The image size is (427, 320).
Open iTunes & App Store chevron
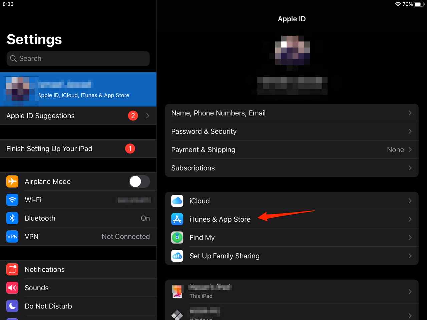[x=410, y=219]
